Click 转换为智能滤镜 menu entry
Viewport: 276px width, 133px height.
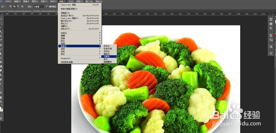80,9
